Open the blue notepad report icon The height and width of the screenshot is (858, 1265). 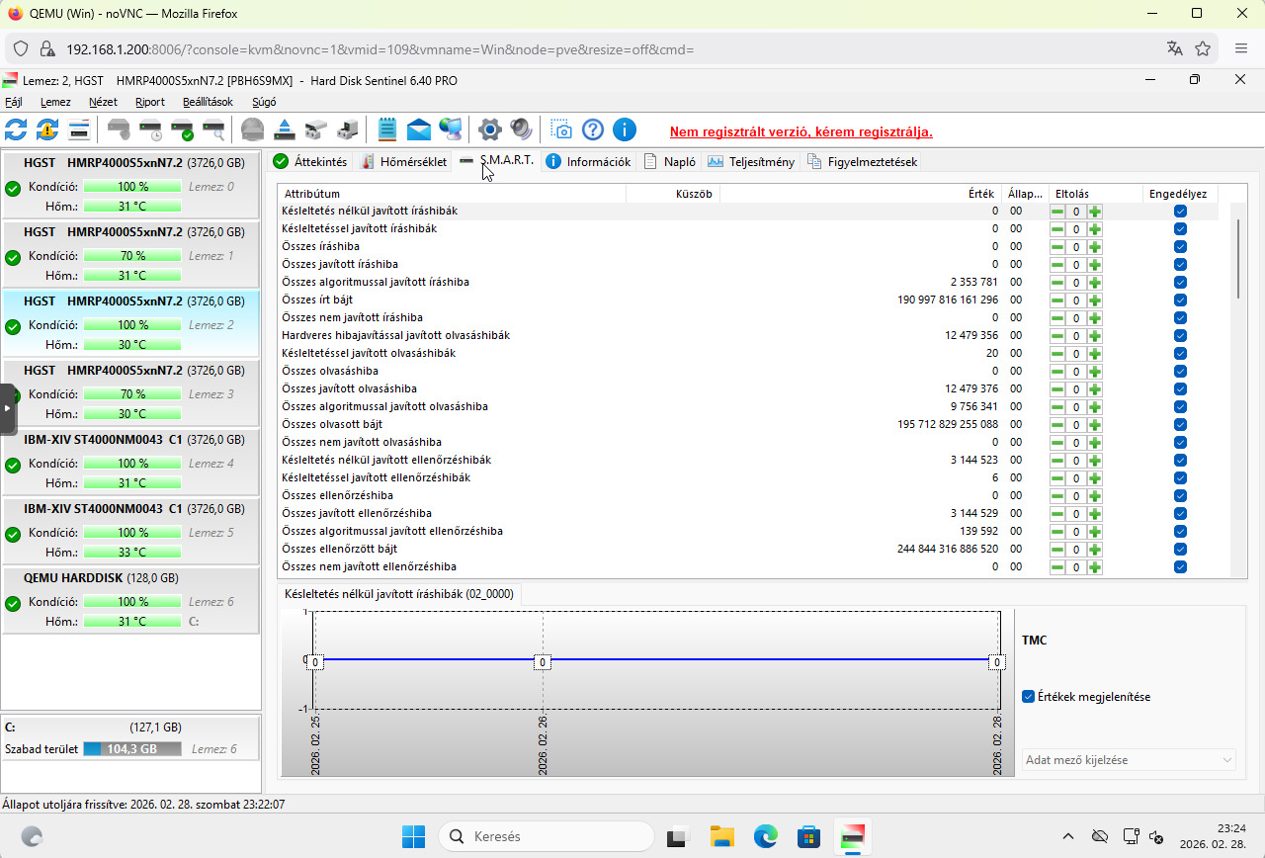(x=387, y=129)
